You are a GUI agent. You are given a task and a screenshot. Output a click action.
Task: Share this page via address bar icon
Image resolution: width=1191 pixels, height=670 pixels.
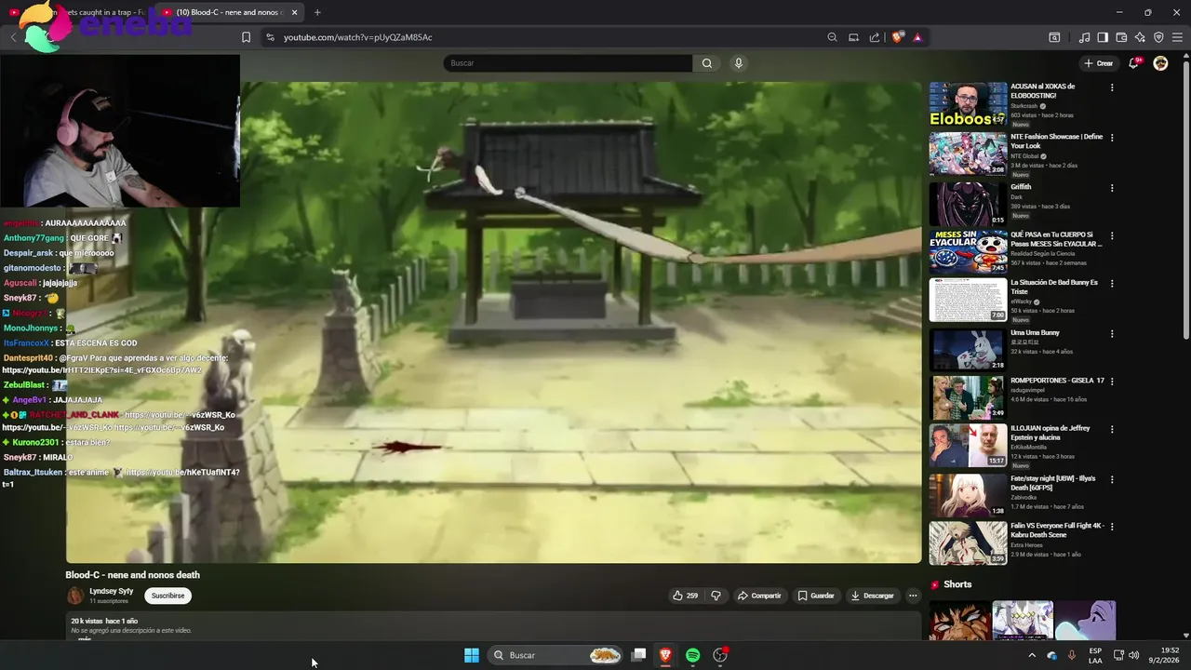[875, 37]
